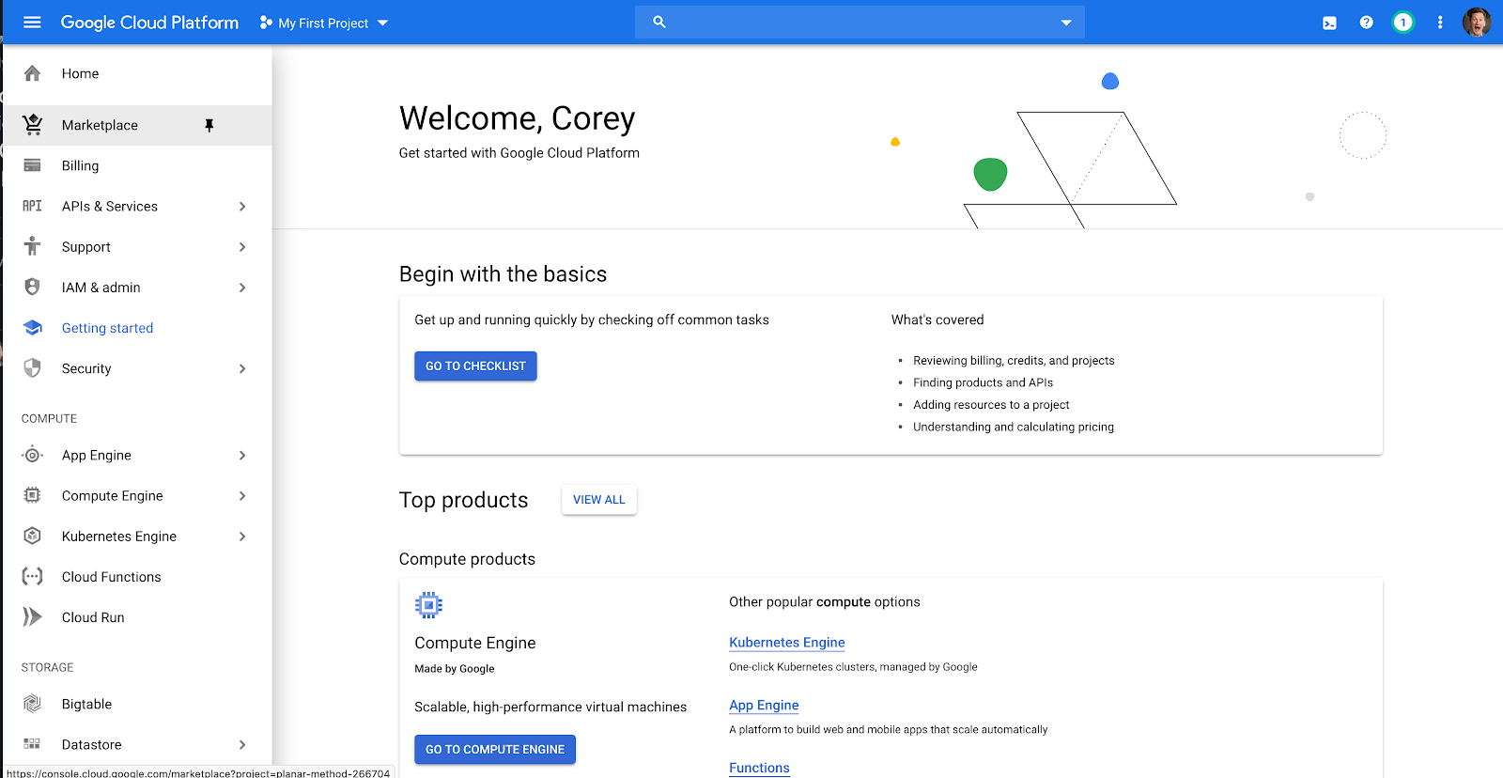Activate Cloud Shell from top bar
This screenshot has height=778, width=1503.
pos(1329,23)
